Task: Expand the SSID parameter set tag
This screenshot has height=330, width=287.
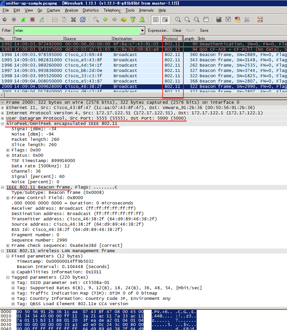Action: coord(13,283)
